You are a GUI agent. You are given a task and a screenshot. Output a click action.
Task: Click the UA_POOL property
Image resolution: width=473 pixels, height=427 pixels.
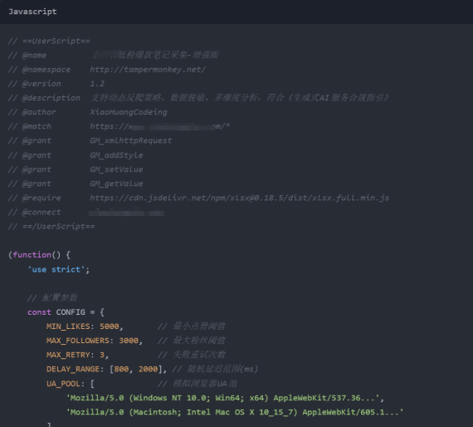(63, 384)
